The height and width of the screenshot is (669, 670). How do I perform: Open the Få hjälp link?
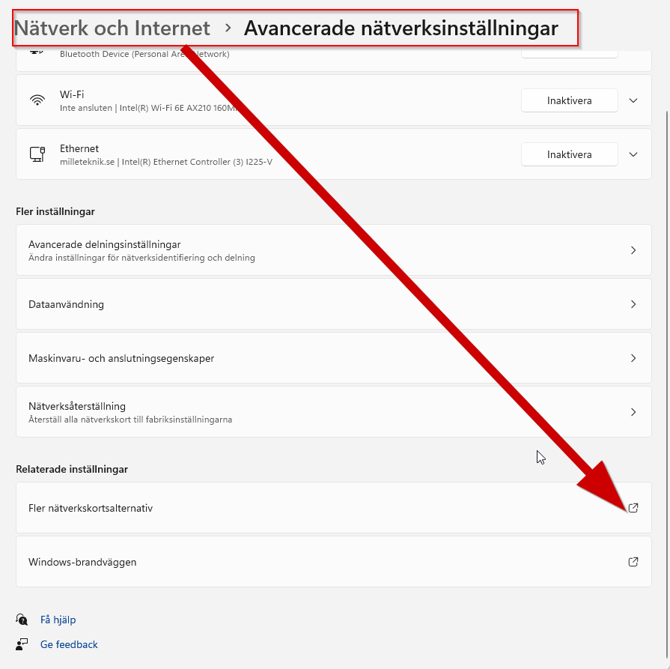(x=58, y=620)
